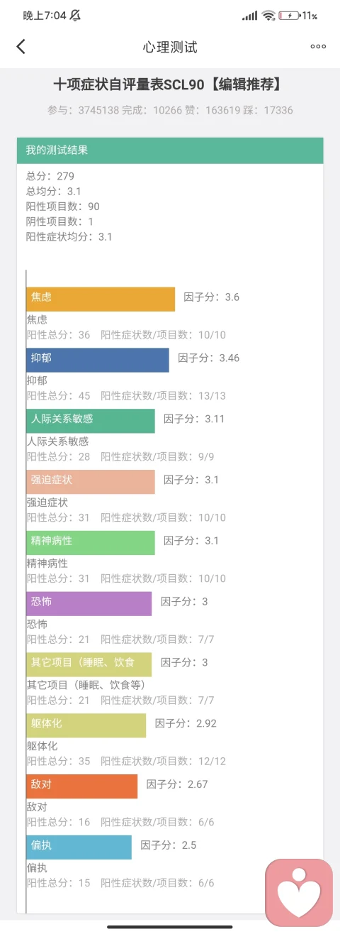Tap the yellow 其它项目 bar
The width and height of the screenshot is (340, 934).
89,664
